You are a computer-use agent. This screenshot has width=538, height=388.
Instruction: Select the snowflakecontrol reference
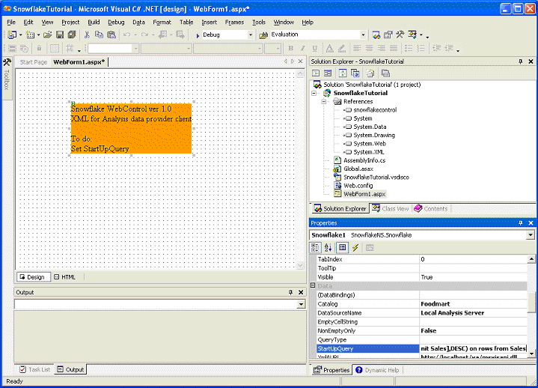[375, 110]
